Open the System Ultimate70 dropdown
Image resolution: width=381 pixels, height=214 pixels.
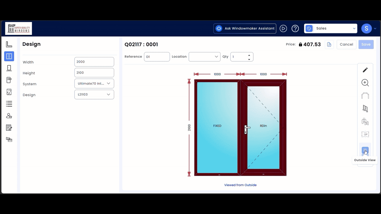pos(94,83)
